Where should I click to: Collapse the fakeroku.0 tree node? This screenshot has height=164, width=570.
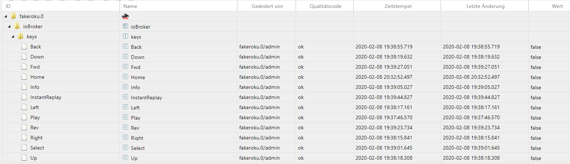[6, 16]
